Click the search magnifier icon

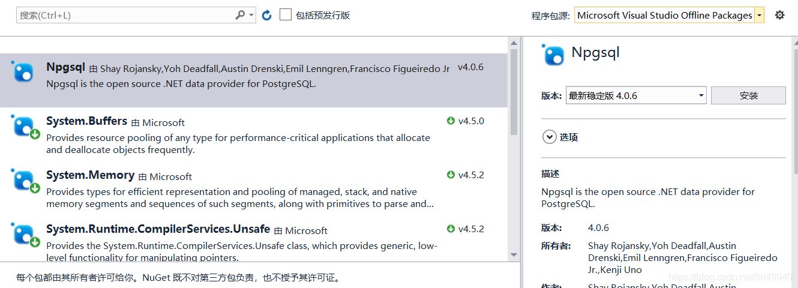click(240, 15)
